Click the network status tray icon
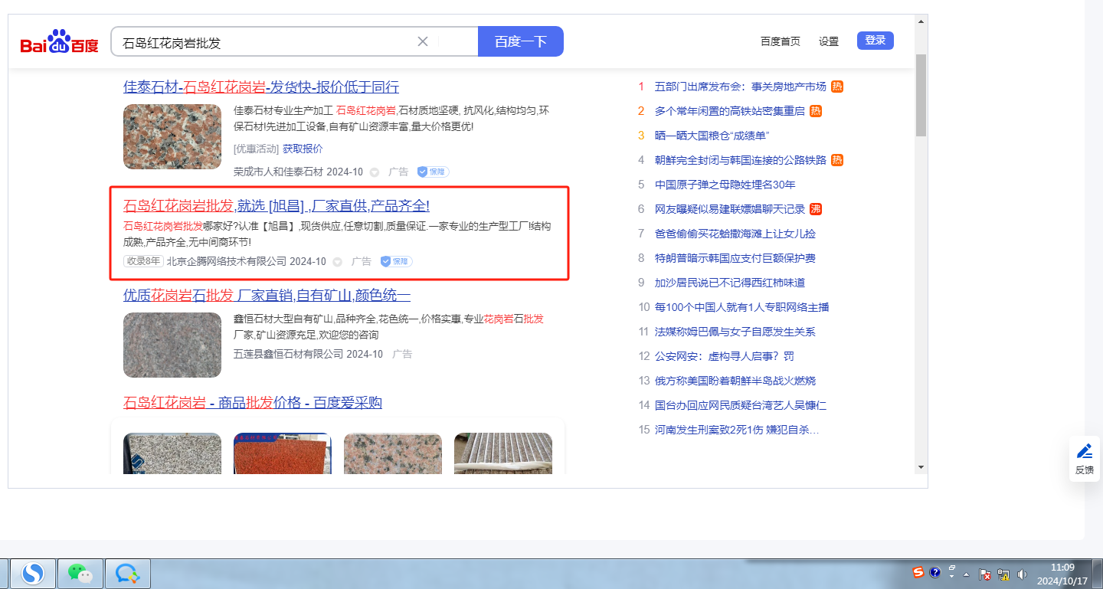The height and width of the screenshot is (589, 1103). pyautogui.click(x=1003, y=574)
